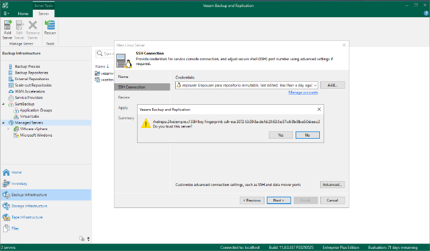Click the Linux penguin server icon

124,61
